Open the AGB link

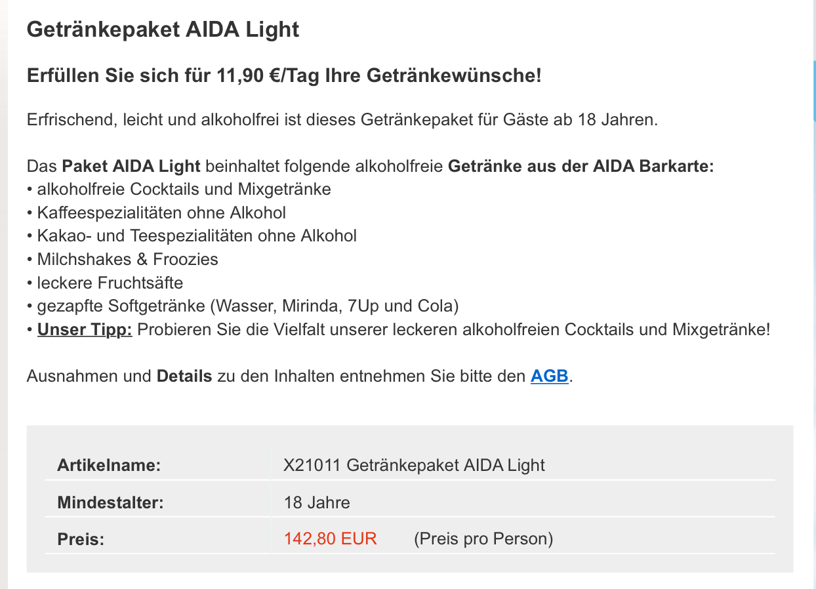tap(549, 376)
